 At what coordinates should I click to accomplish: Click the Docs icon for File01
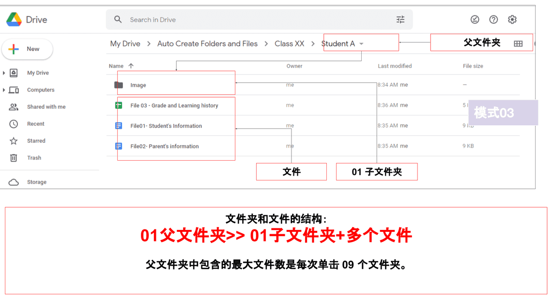point(119,126)
